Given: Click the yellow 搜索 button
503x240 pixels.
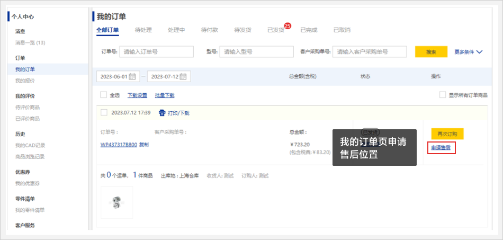Looking at the screenshot, I should (x=431, y=52).
